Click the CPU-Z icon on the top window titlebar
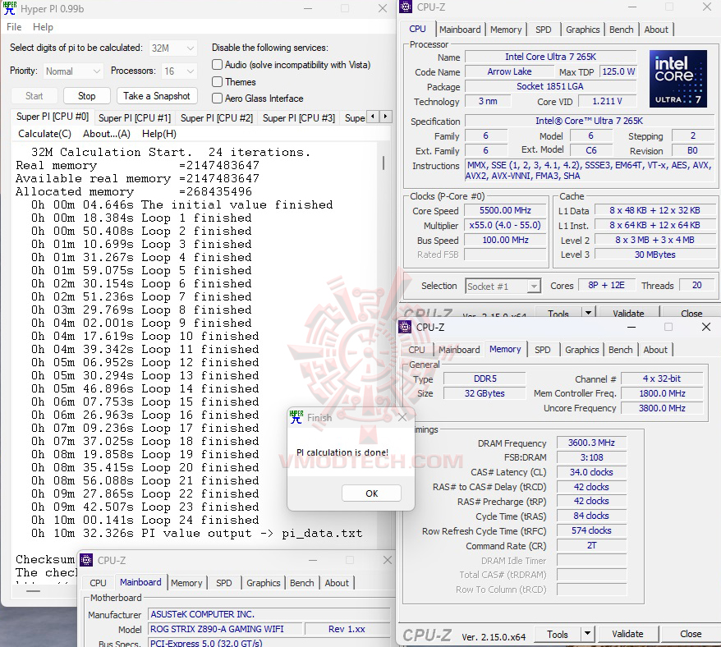The image size is (721, 647). 404,7
